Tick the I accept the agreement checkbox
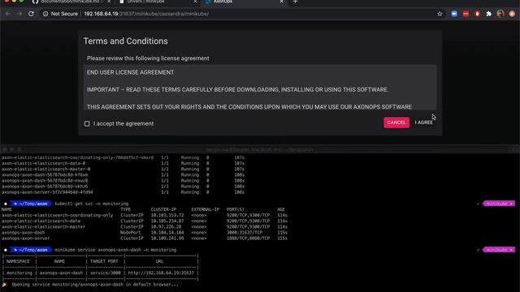 click(87, 123)
